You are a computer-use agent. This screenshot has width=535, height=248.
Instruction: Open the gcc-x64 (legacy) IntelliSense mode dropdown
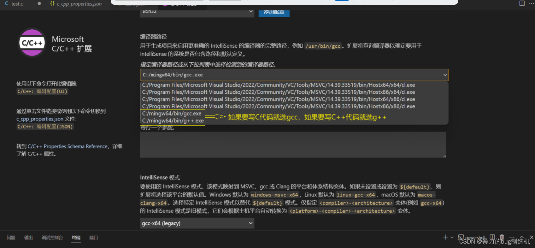click(197, 223)
